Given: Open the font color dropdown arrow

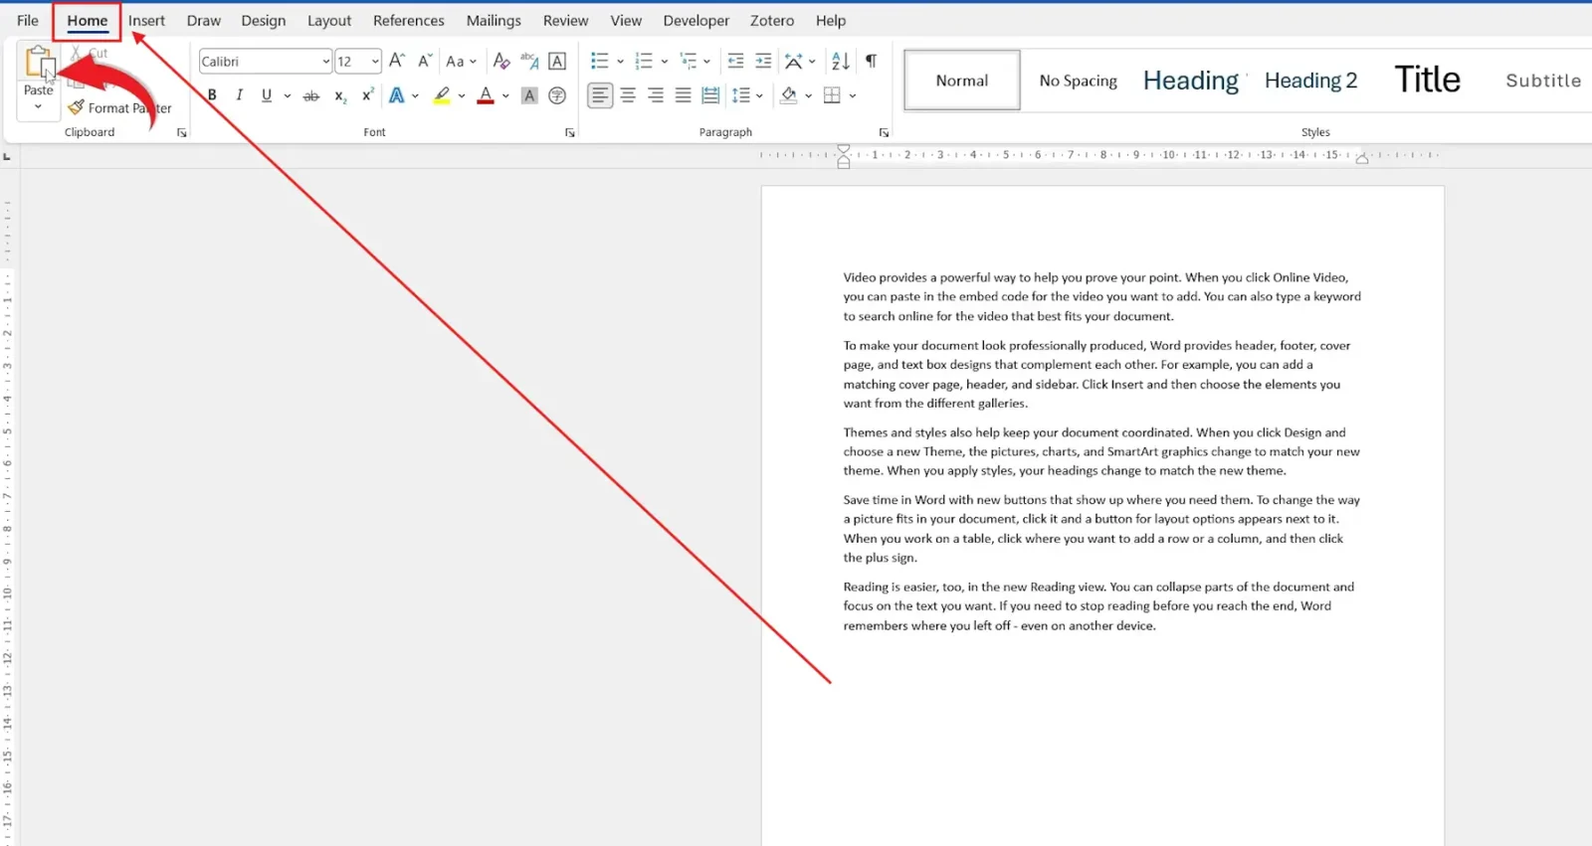Looking at the screenshot, I should point(505,95).
